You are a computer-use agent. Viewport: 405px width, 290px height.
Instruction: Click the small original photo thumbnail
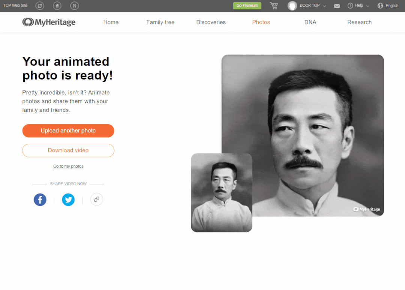click(221, 193)
